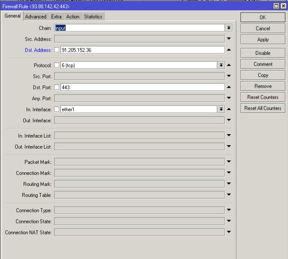Toggle the In. Interface invert checkbox
Image resolution: width=288 pixels, height=259 pixels.
pyautogui.click(x=57, y=109)
